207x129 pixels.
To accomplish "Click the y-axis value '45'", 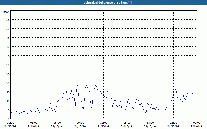I will (x=8, y=38).
